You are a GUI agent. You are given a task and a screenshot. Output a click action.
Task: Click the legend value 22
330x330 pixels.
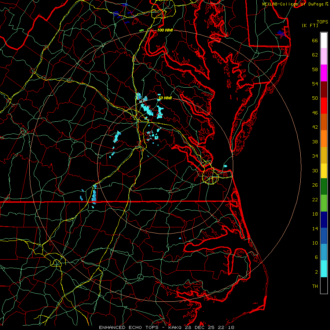coord(315,199)
